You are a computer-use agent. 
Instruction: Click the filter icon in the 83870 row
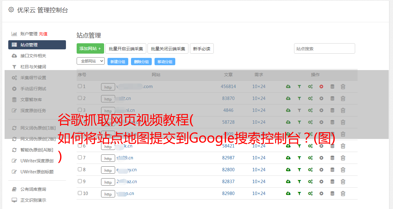(299, 98)
